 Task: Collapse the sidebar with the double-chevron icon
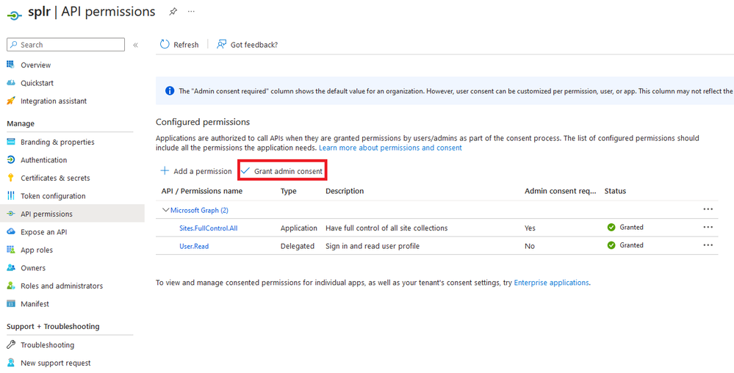(135, 45)
